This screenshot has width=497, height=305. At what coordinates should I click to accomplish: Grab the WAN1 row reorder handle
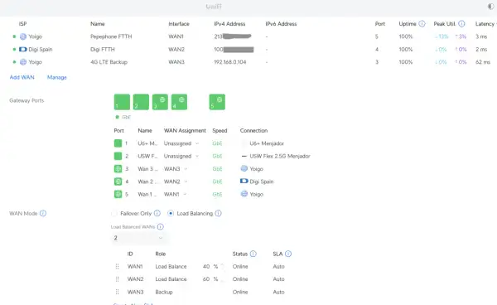[x=118, y=266]
